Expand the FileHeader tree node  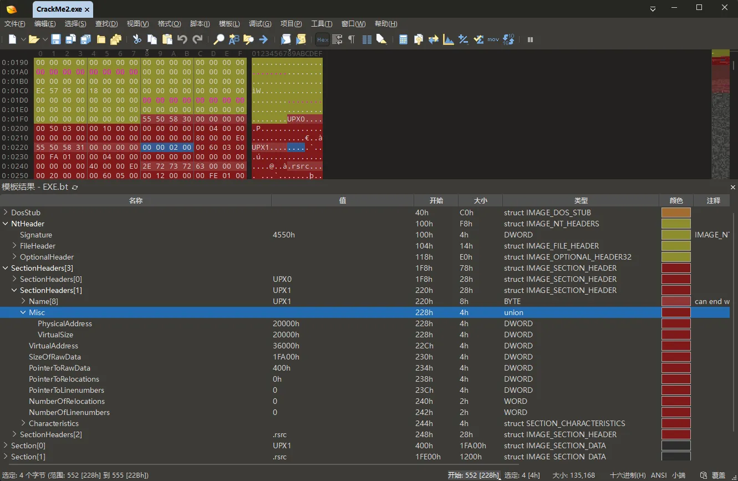(14, 246)
